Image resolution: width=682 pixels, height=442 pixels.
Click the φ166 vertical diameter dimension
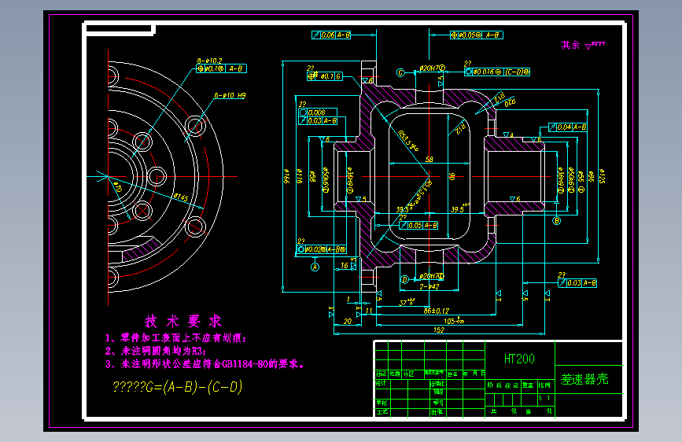(x=286, y=175)
